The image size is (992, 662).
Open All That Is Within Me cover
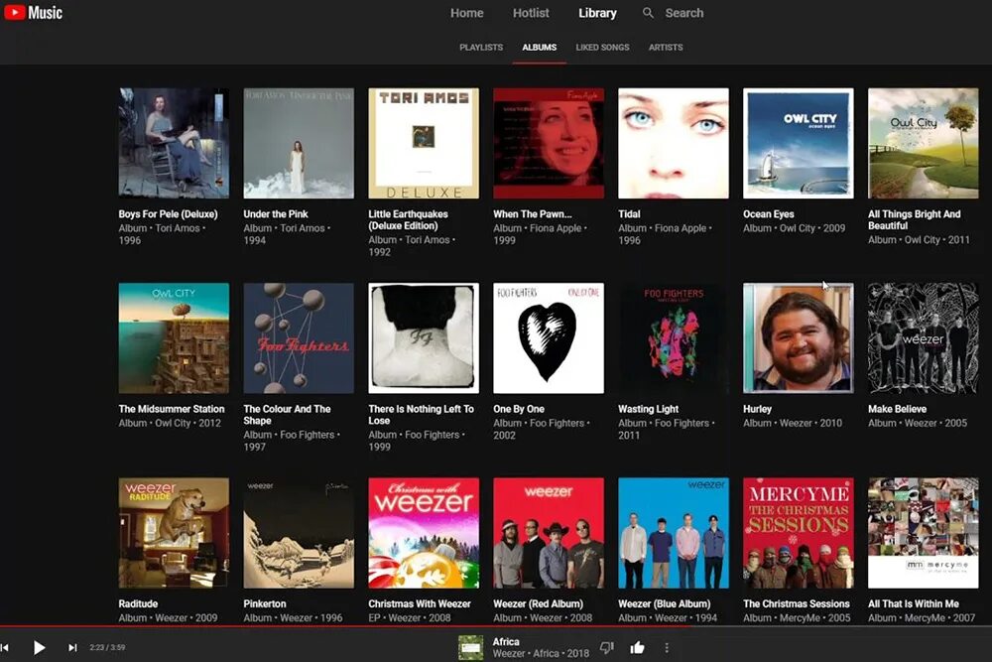pos(923,533)
